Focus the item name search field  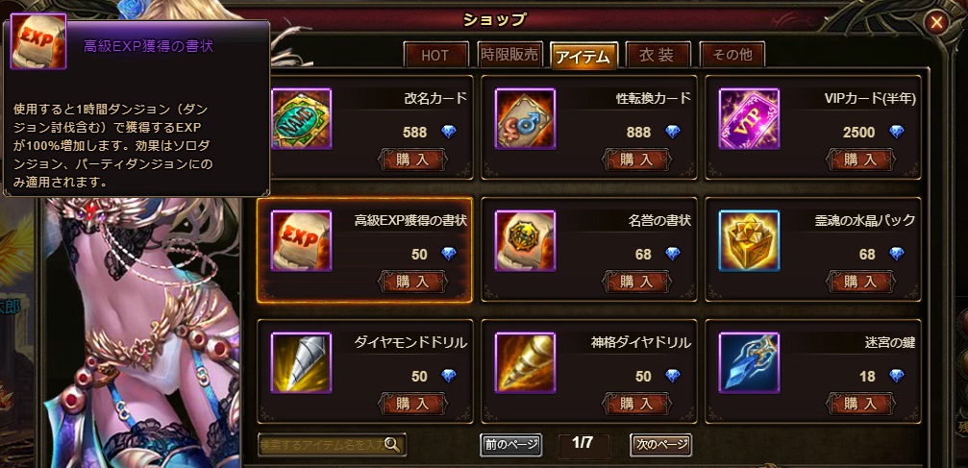[x=333, y=445]
